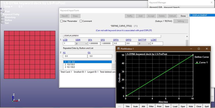The height and width of the screenshot is (108, 215).
Task: Click the SFA field label link
Action: 90,40
